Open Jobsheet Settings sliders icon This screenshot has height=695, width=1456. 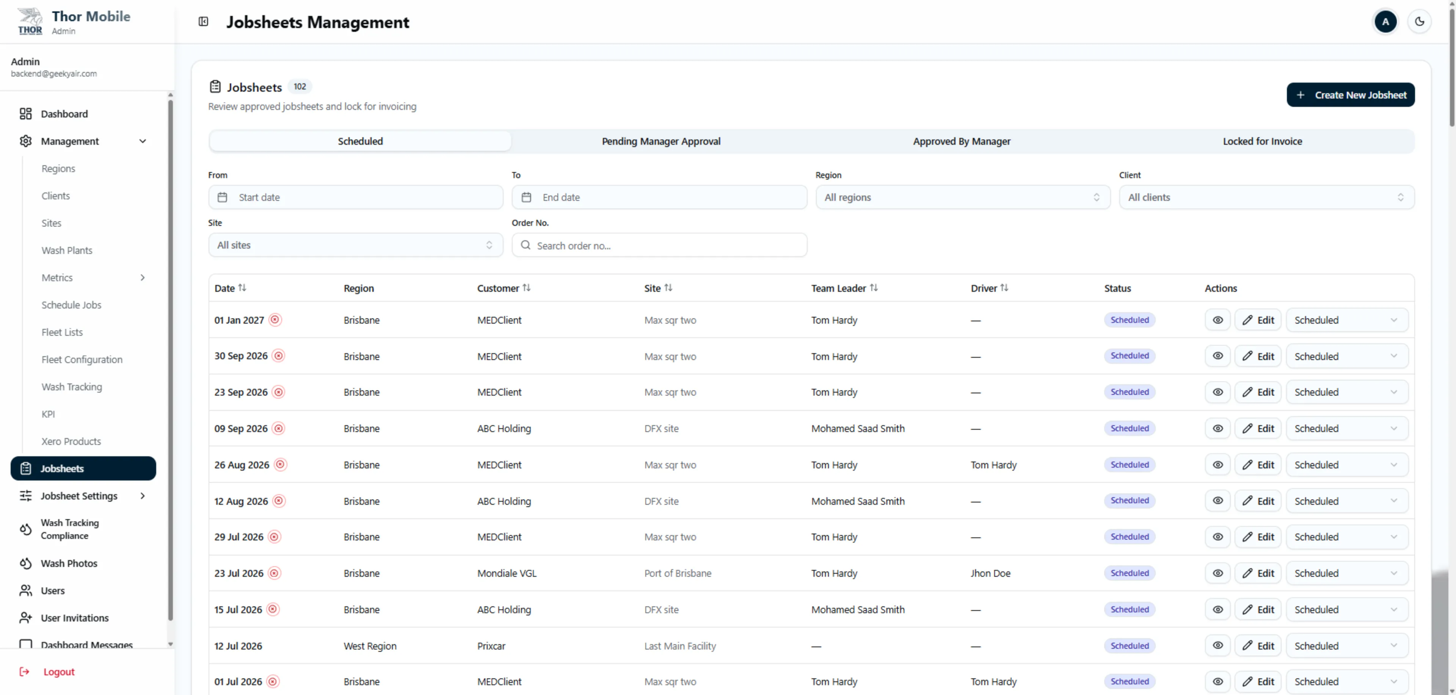[25, 496]
